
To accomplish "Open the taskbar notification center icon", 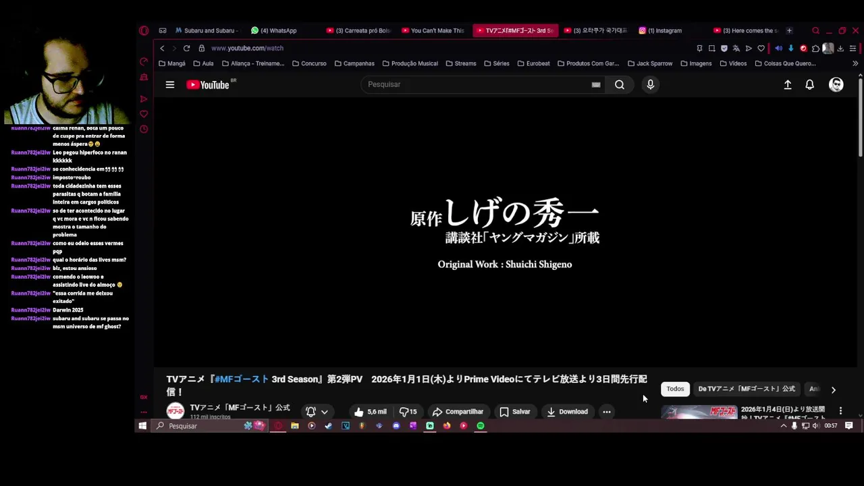I will click(x=849, y=426).
